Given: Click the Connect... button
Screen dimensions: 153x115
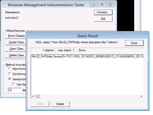Looking at the screenshot, I should tap(103, 12).
